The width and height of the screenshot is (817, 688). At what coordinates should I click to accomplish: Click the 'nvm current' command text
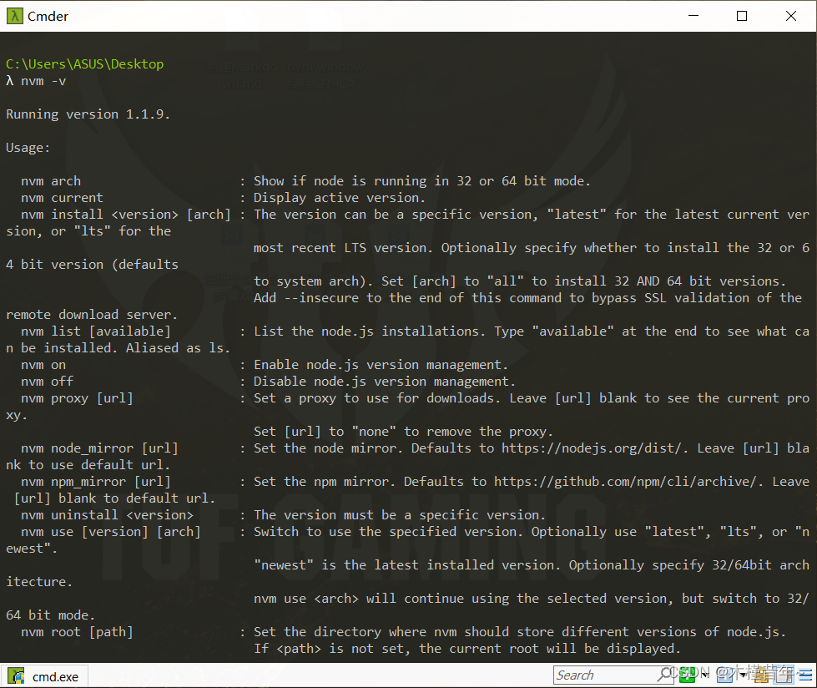pos(62,198)
